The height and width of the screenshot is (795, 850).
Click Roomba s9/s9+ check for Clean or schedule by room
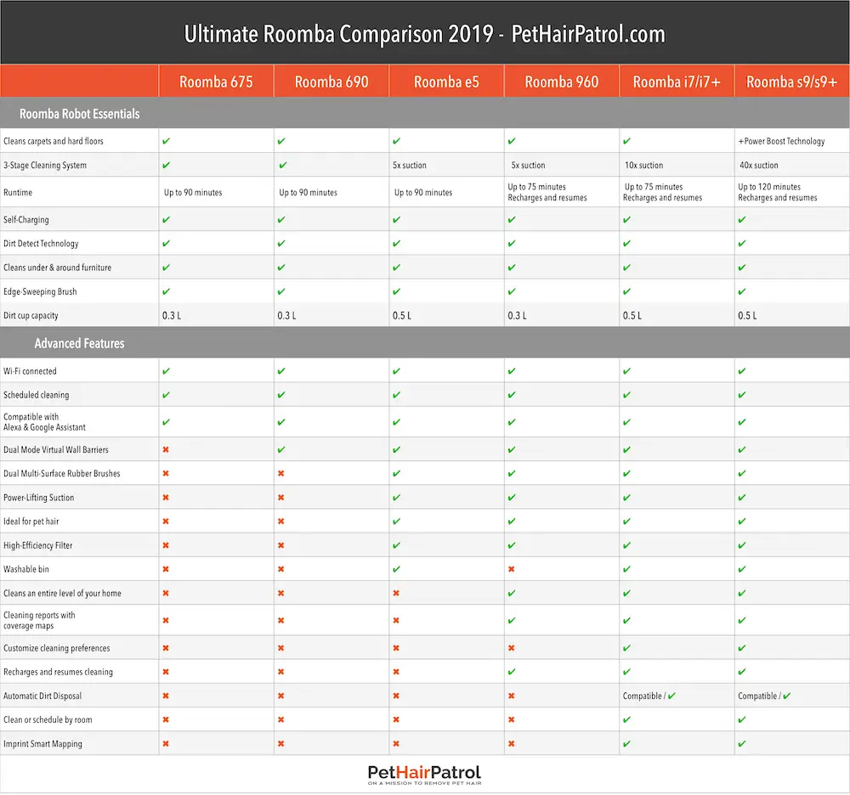741,719
